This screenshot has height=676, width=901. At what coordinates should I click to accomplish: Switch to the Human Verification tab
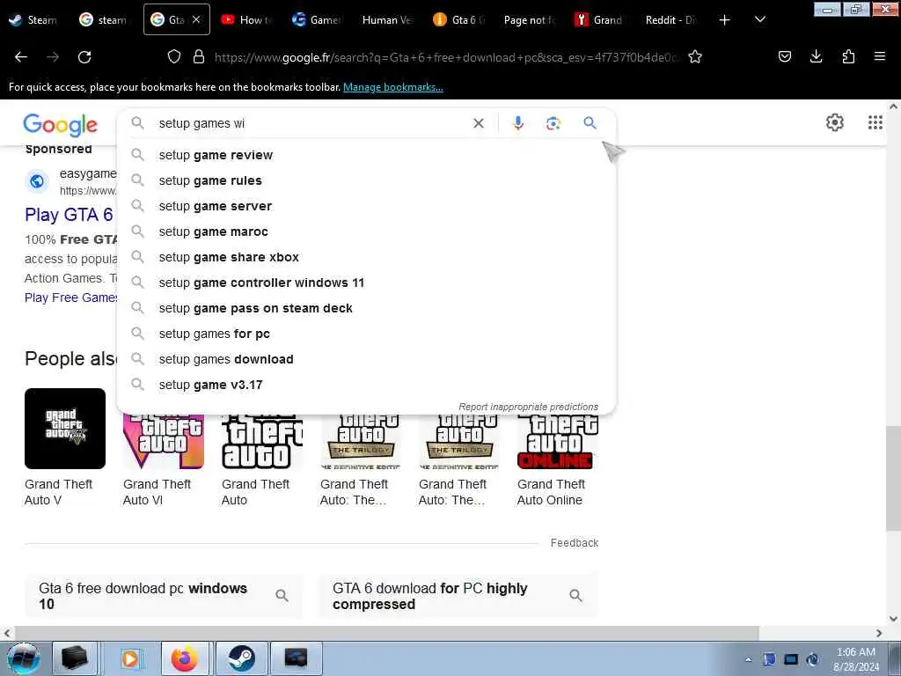(x=387, y=20)
